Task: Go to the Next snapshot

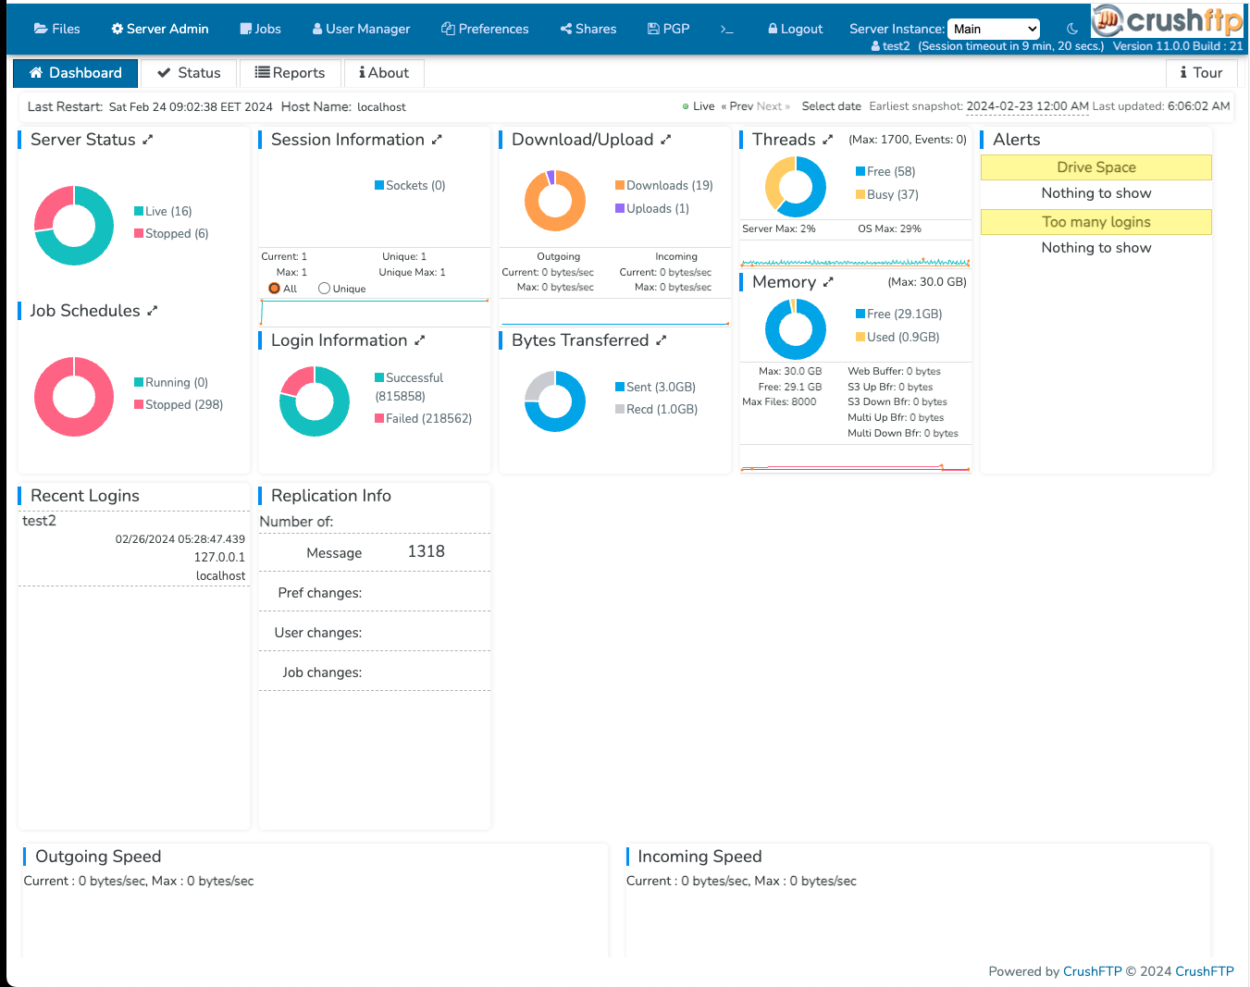Action: tap(774, 106)
